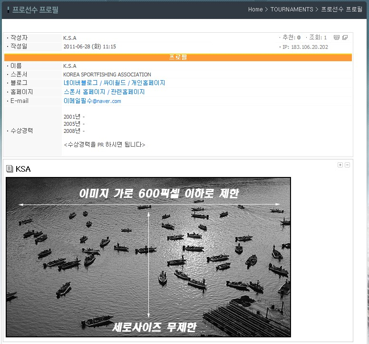Click the 스폰서 row label

click(19, 74)
